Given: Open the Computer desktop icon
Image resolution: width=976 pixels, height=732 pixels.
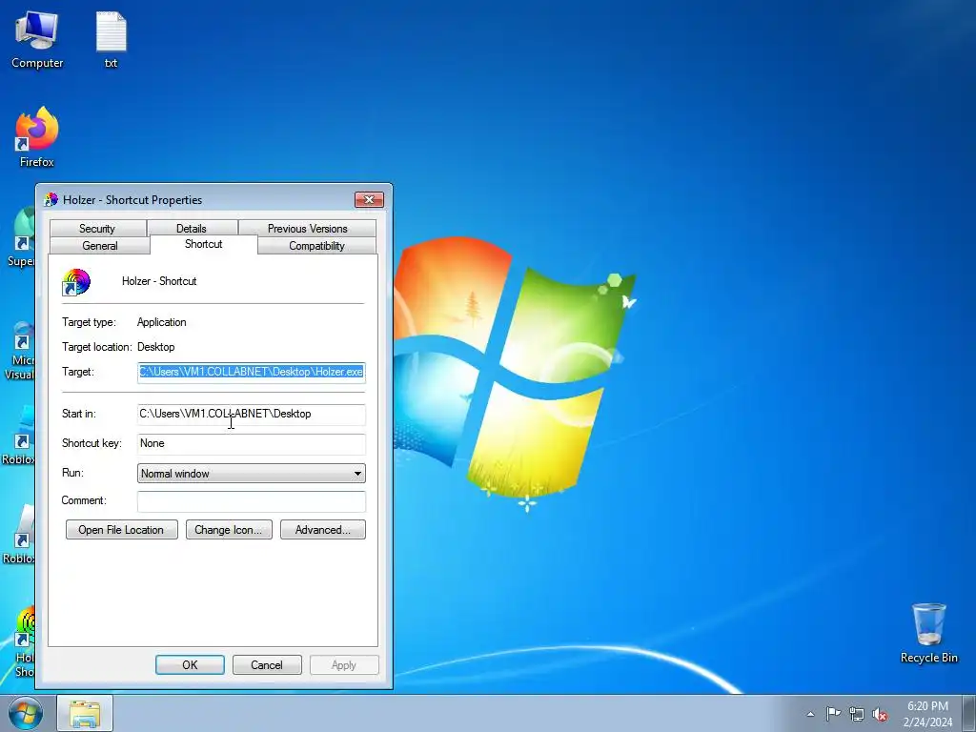Looking at the screenshot, I should pyautogui.click(x=37, y=40).
